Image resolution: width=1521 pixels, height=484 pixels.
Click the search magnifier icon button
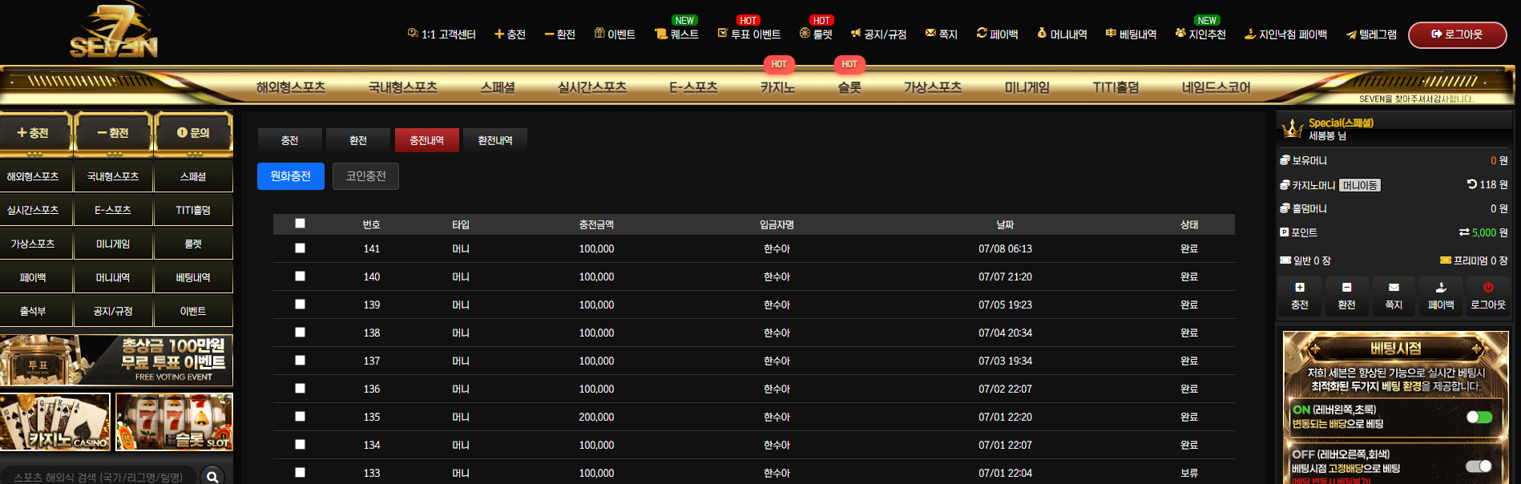coord(212,477)
